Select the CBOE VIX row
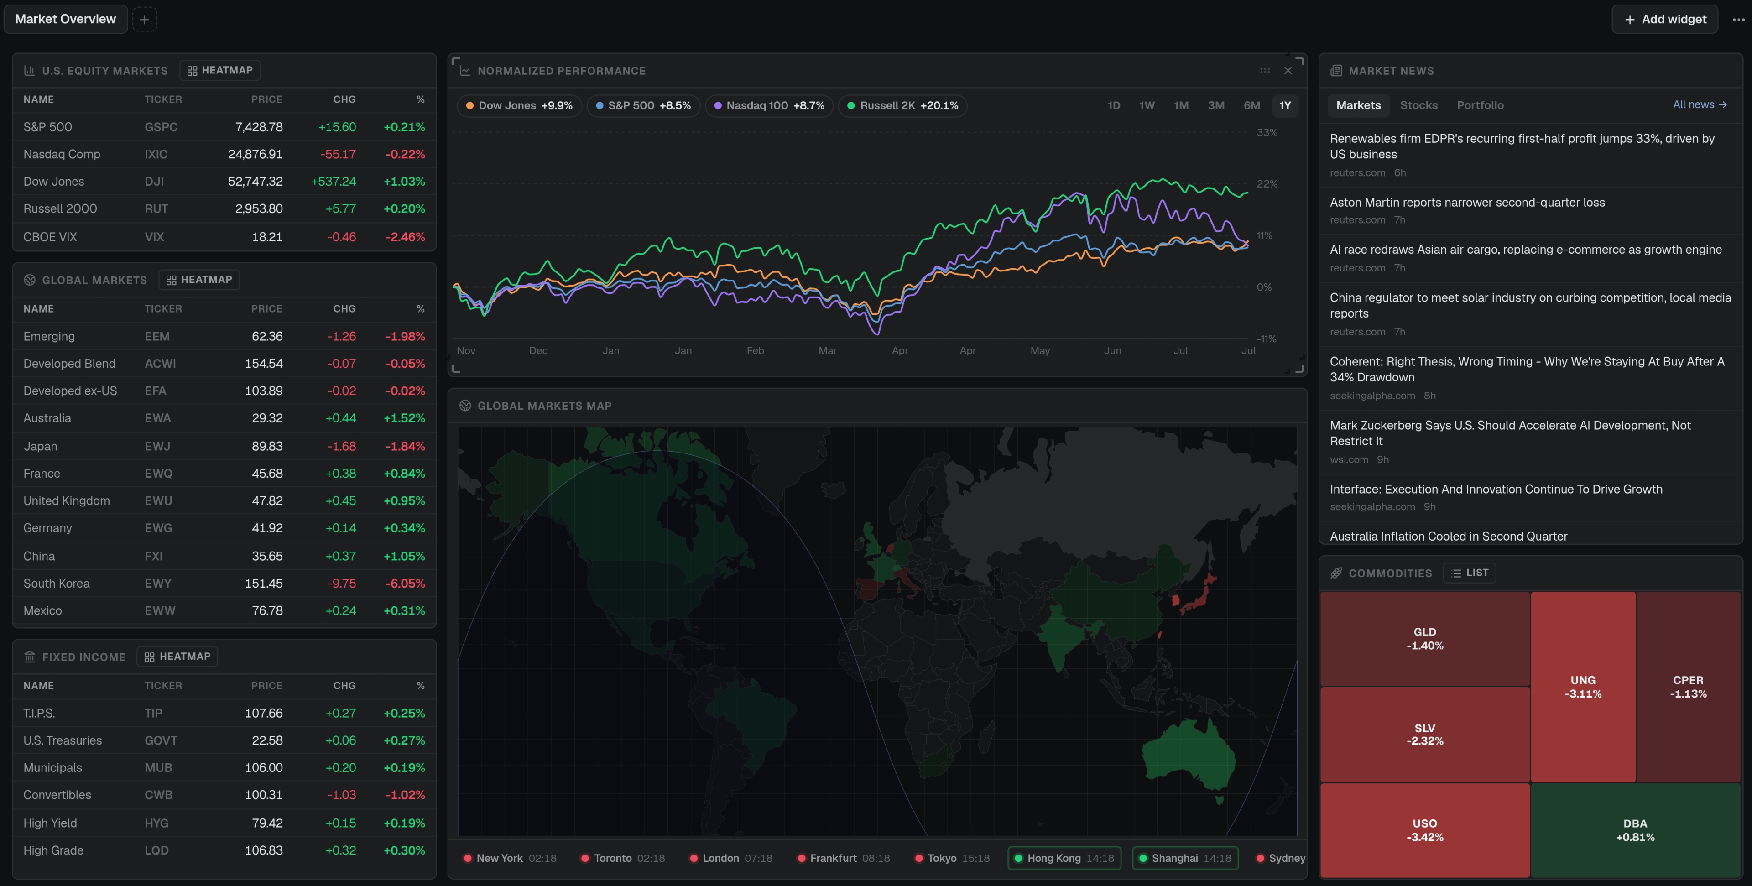The height and width of the screenshot is (886, 1752). coord(224,237)
